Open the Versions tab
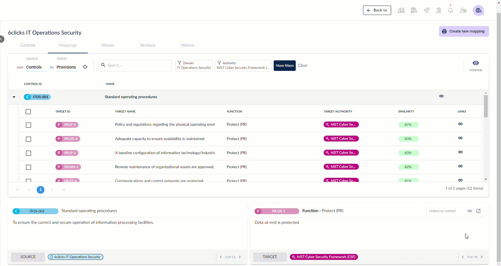 pos(147,45)
